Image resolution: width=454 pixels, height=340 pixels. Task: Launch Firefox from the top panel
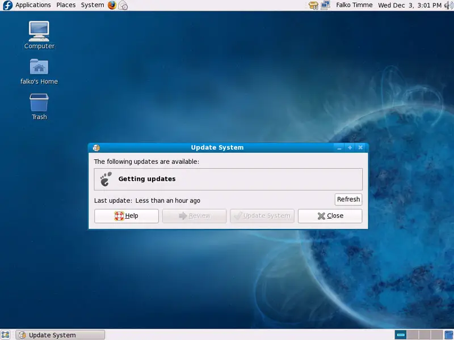[112, 5]
